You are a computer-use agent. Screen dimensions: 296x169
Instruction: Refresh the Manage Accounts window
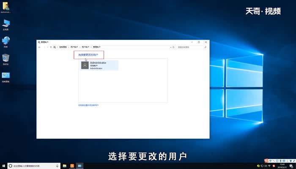tap(173, 47)
